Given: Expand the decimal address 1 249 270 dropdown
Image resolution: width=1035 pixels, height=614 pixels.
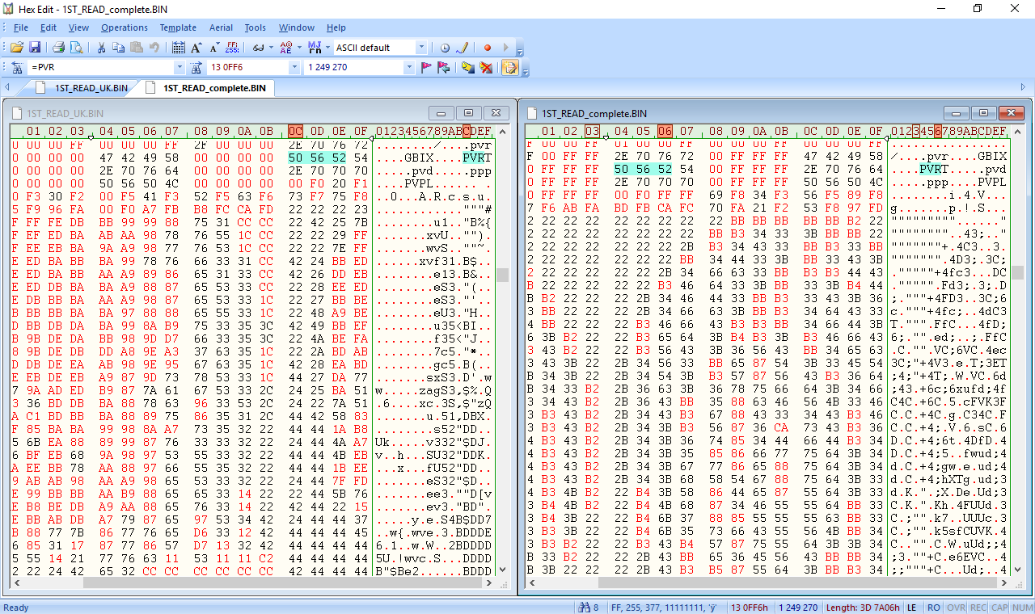Looking at the screenshot, I should click(408, 67).
